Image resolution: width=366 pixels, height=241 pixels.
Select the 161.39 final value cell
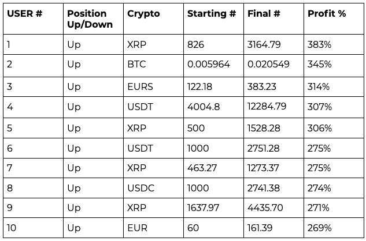[x=274, y=228]
